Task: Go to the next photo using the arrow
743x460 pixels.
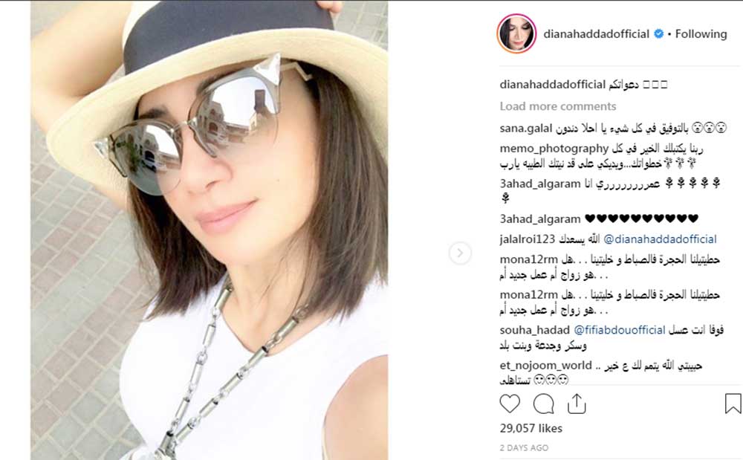Action: click(x=460, y=253)
